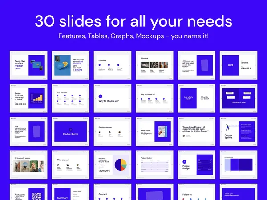Open the 'Project team' slide
Image resolution: width=267 pixels, height=200 pixels.
point(113,132)
